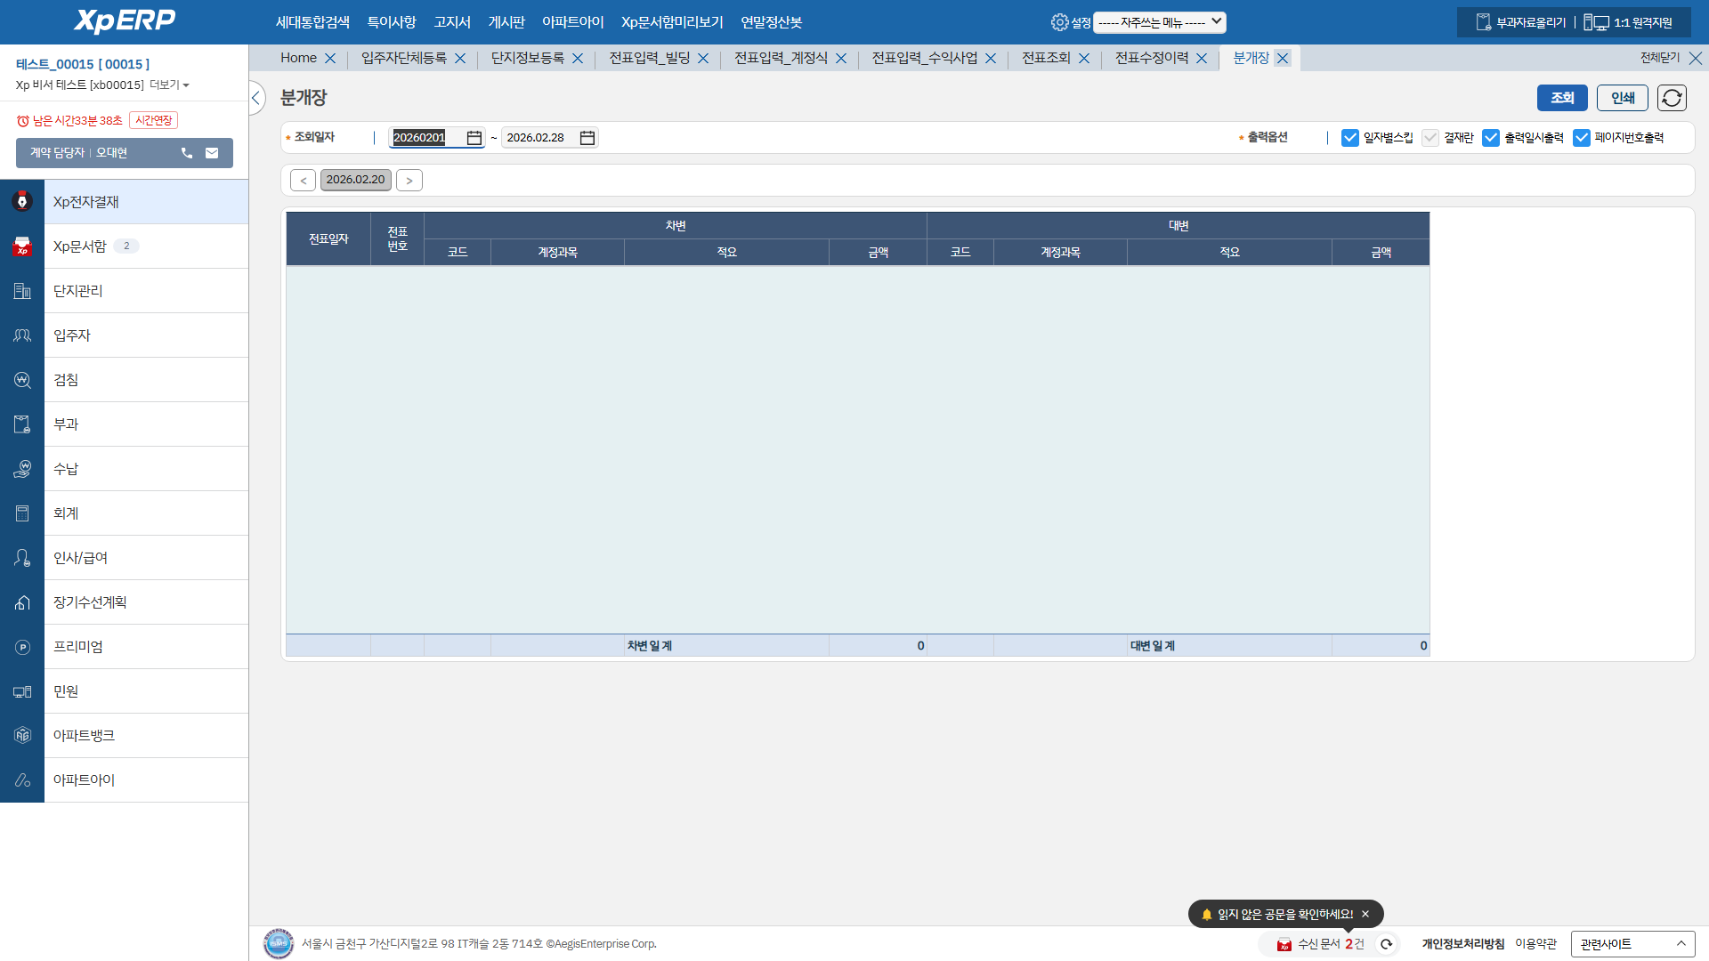Click the mail icon for contract manager
This screenshot has width=1709, height=961.
pos(212,153)
